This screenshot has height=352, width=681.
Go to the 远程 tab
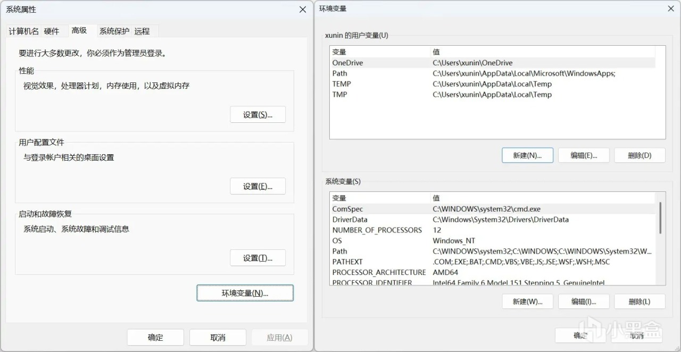click(142, 31)
